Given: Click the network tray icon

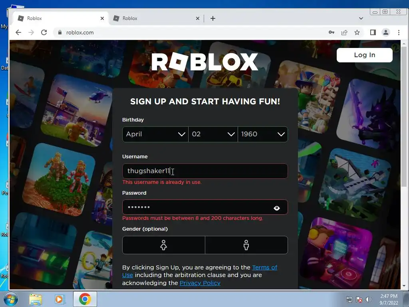Looking at the screenshot, I should click(349, 300).
